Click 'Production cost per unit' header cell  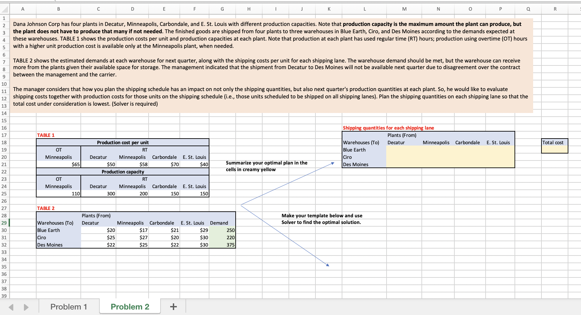point(123,143)
